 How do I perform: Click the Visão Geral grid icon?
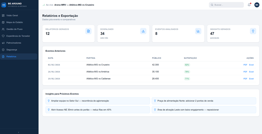[x=3, y=15]
